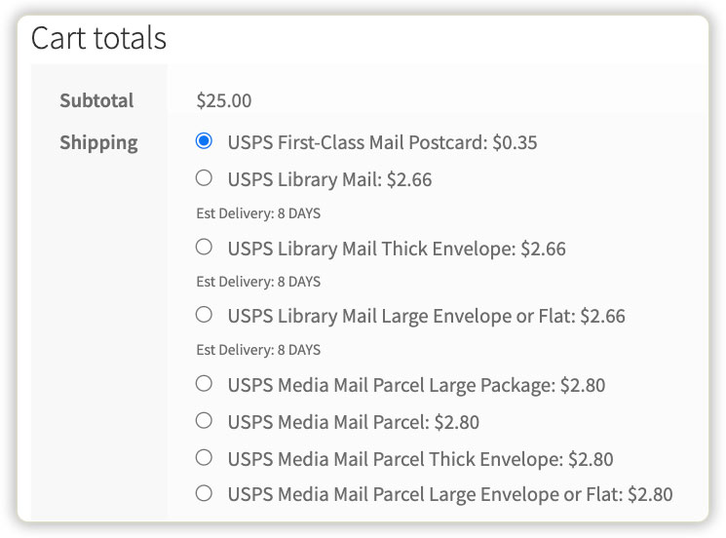726x538 pixels.
Task: Choose the USPS Media Mail Parcel $2.80 radio
Action: click(x=204, y=420)
